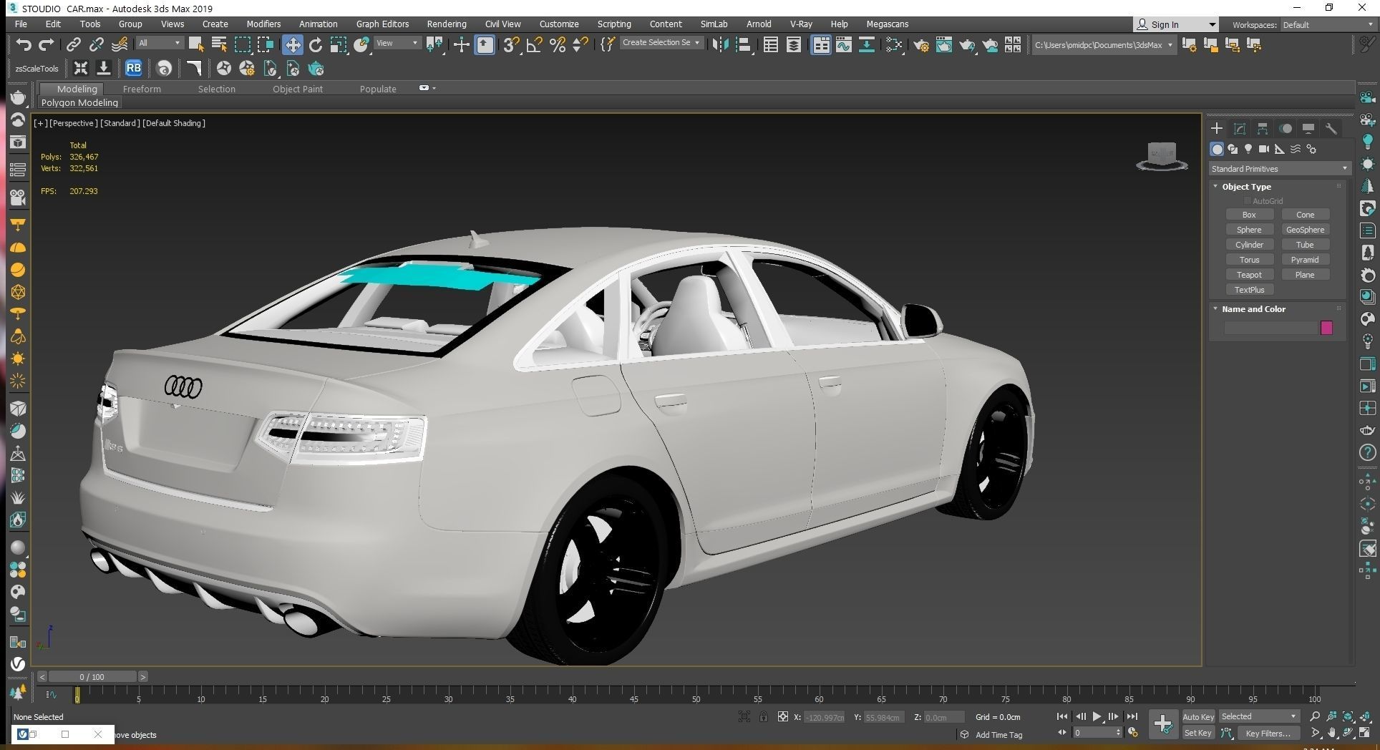Image resolution: width=1380 pixels, height=750 pixels.
Task: Open the Utilities wrench panel tab
Action: [1331, 129]
